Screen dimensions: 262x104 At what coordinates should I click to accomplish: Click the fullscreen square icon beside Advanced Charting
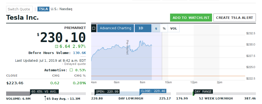(94, 28)
